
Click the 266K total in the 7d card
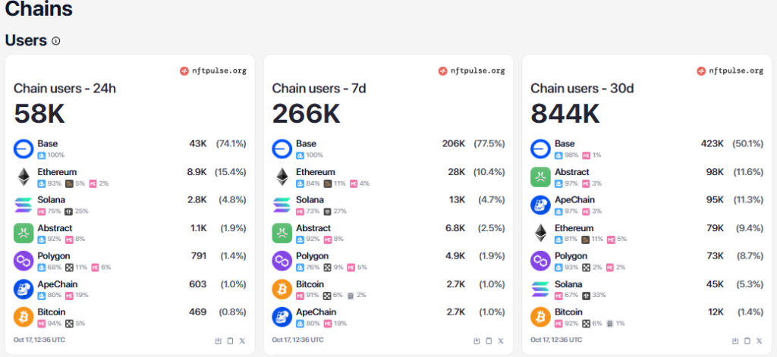pyautogui.click(x=306, y=114)
